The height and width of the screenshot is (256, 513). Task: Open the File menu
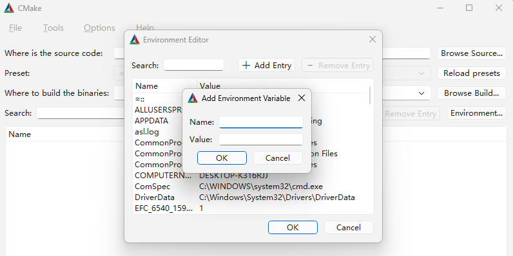pos(15,28)
